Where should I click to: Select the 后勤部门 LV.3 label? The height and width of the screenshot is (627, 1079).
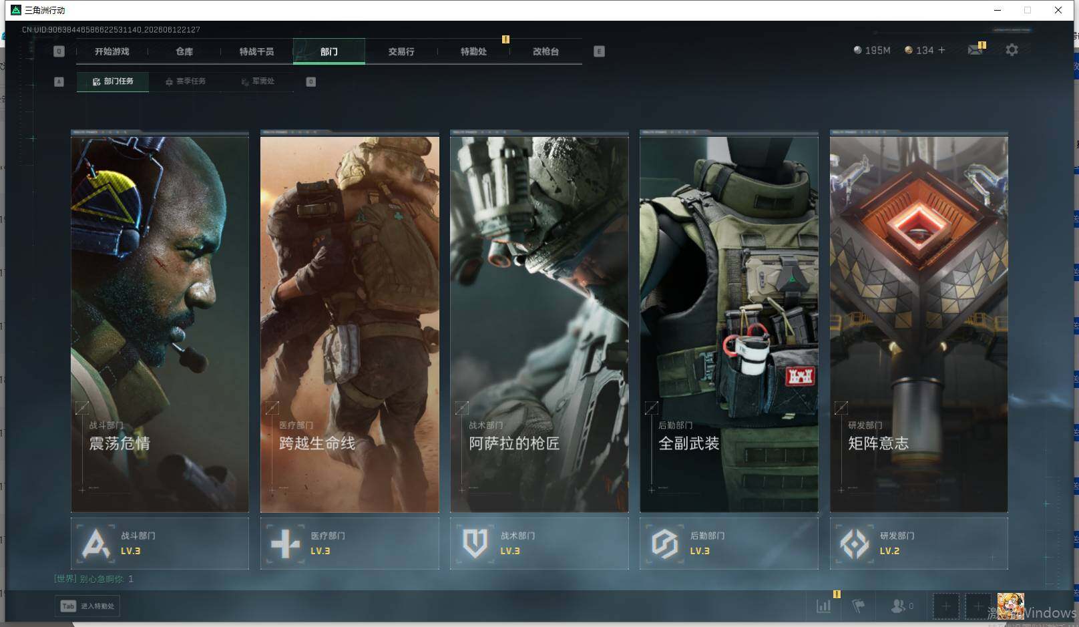(700, 552)
